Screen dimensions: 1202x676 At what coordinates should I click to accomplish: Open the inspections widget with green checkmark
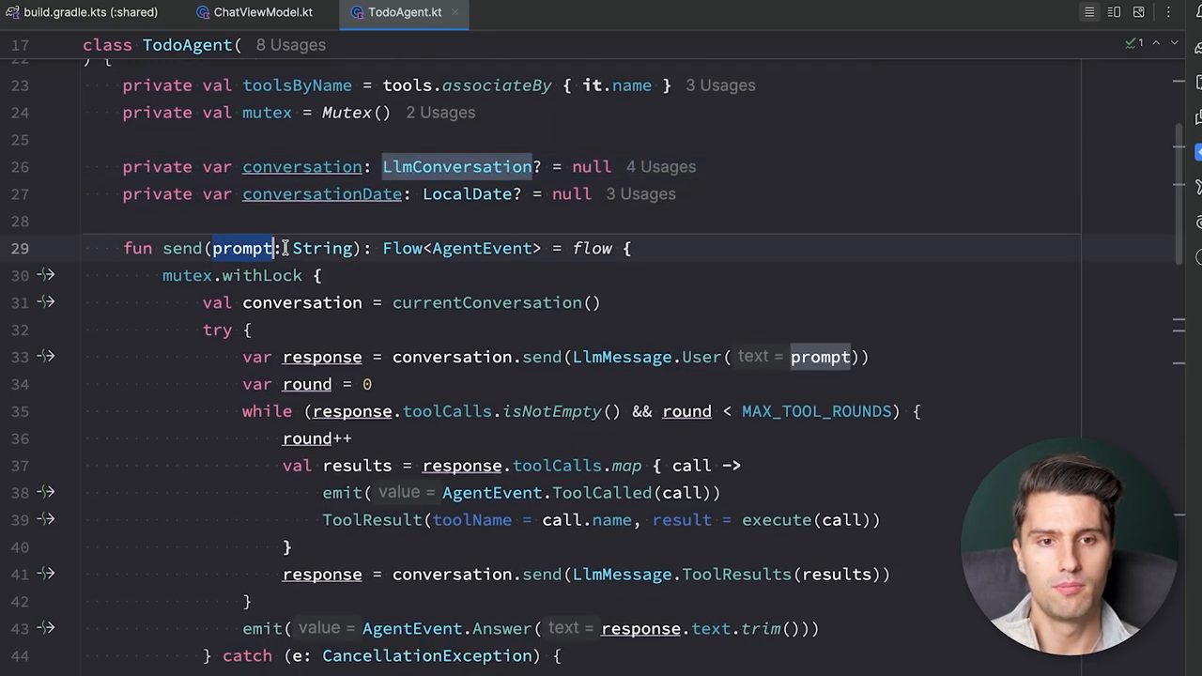click(x=1134, y=43)
